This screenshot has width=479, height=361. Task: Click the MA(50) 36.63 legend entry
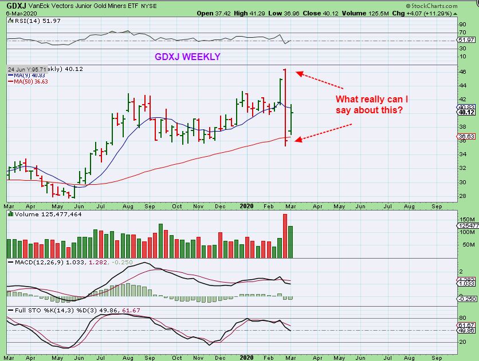tap(28, 81)
